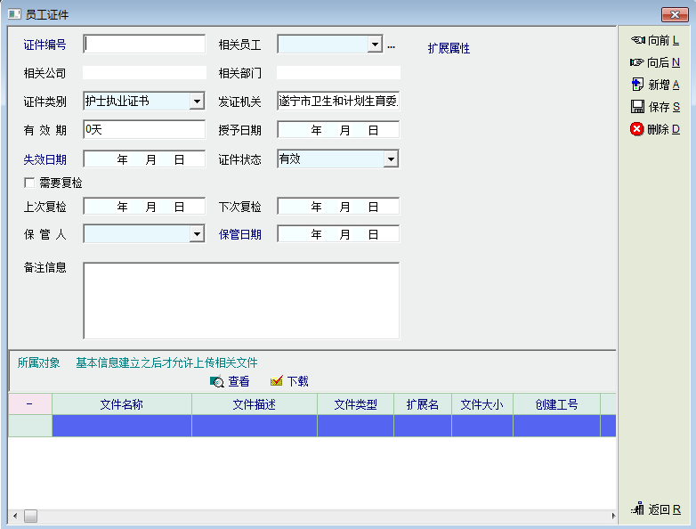Click the 保存 floppy disk icon
The width and height of the screenshot is (696, 529).
pyautogui.click(x=637, y=107)
